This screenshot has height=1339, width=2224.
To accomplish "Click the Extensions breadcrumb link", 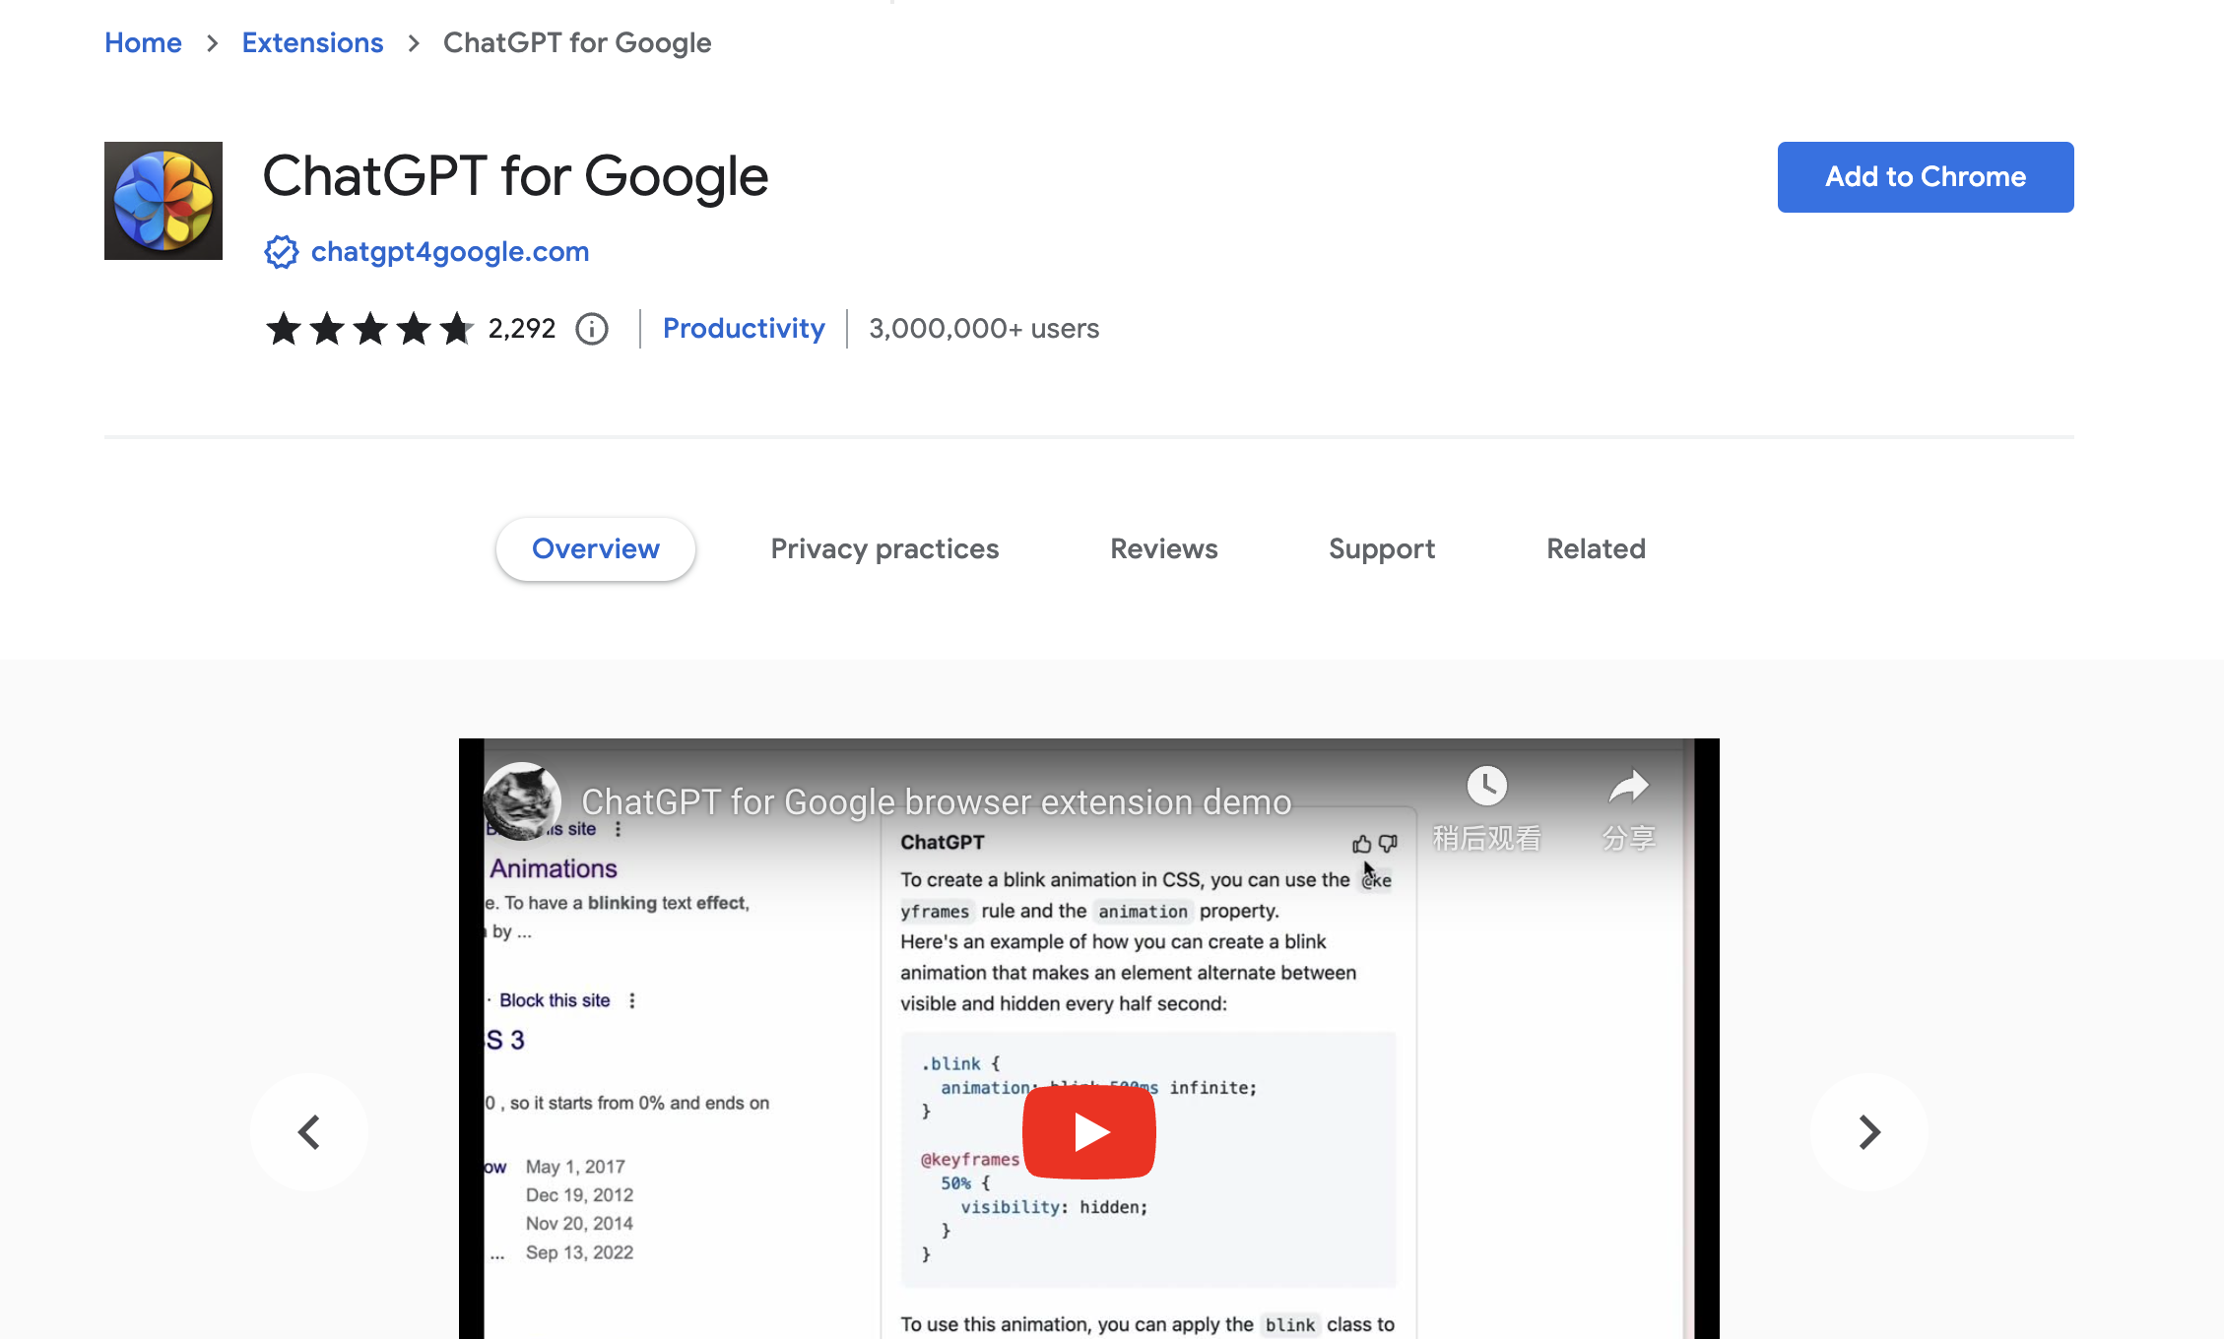I will pos(311,43).
